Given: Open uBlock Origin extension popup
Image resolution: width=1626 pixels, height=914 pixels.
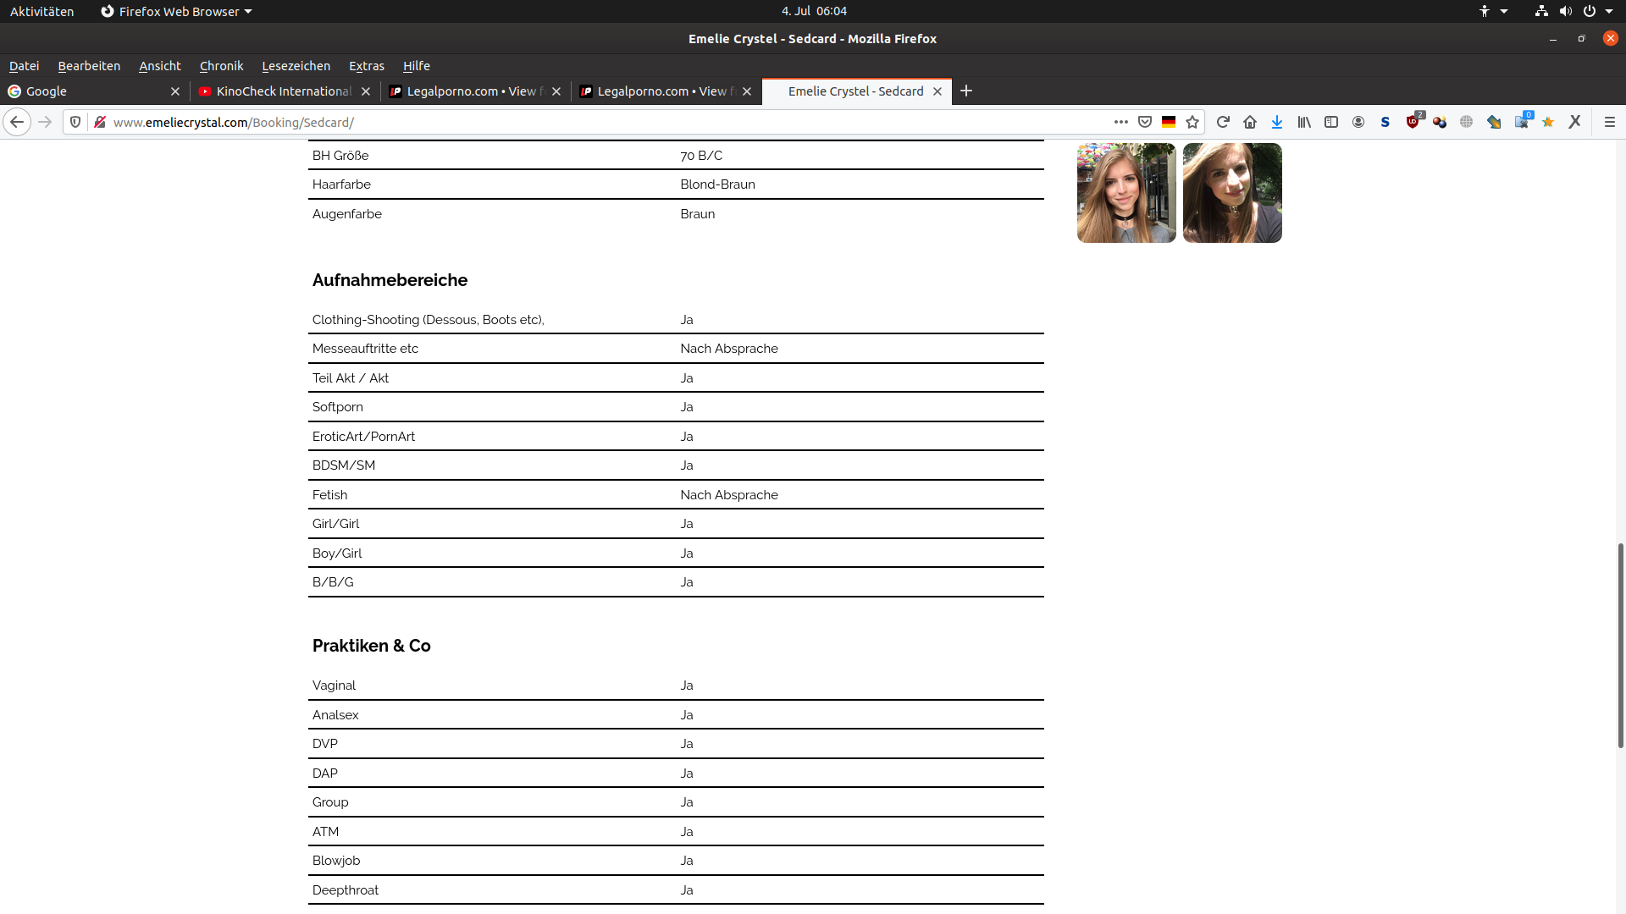Looking at the screenshot, I should pos(1413,122).
